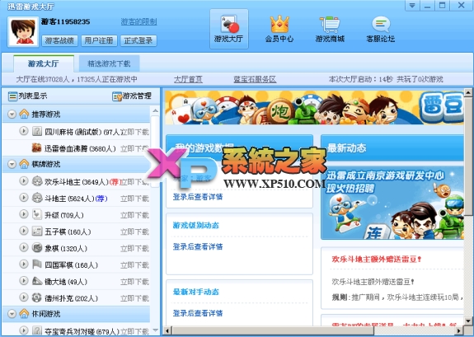Open the title bar dropdown menu arrow

point(412,6)
